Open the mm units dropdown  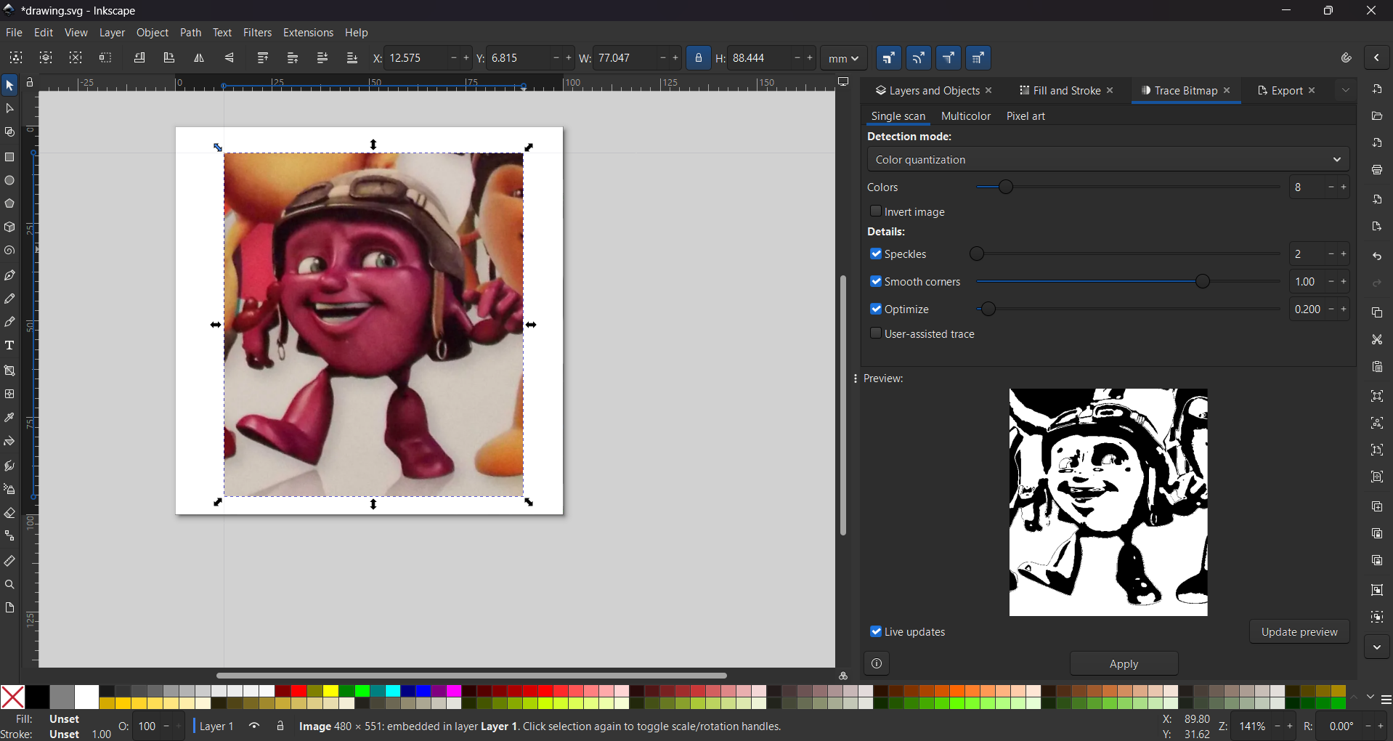[x=844, y=58]
